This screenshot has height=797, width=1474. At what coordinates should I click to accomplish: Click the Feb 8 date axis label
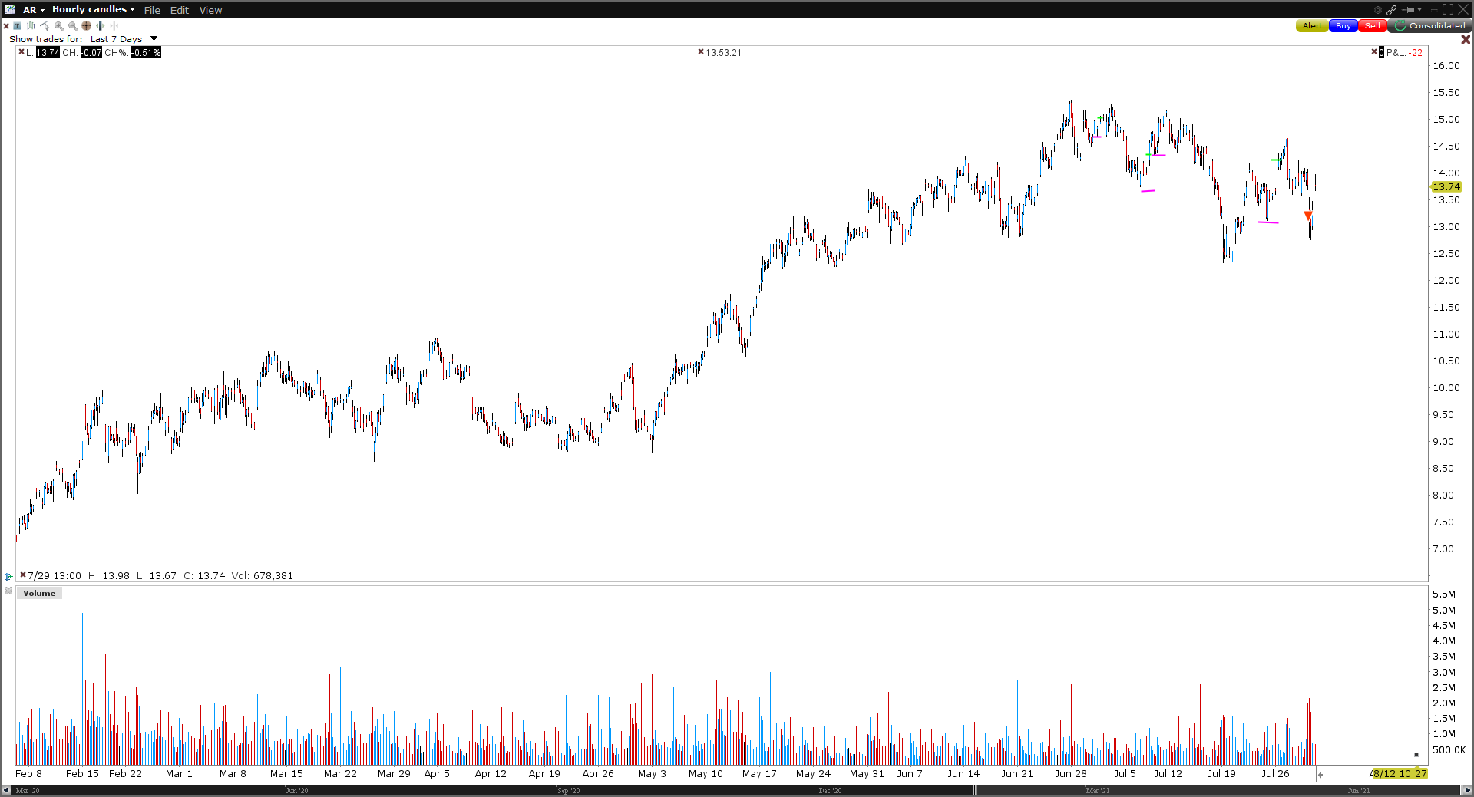tap(29, 773)
